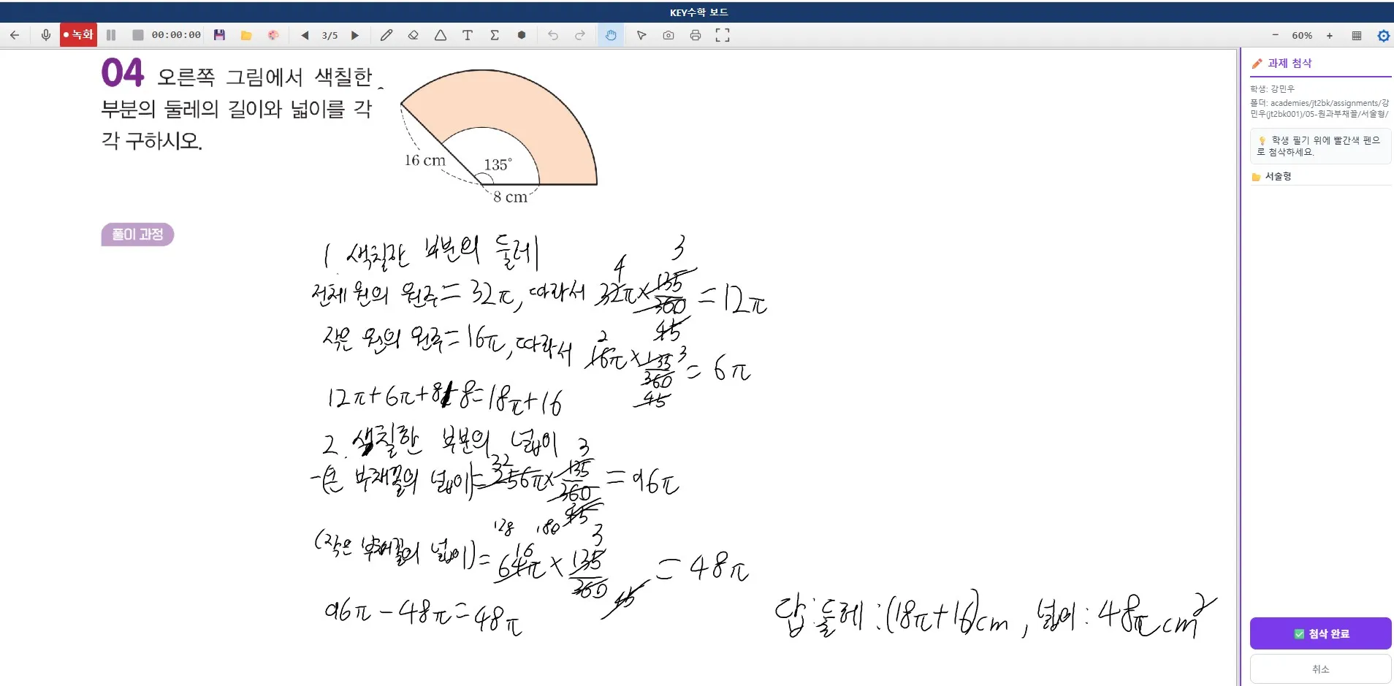Select the Pen tool
Screen dimensions: 1394x686
click(x=386, y=35)
